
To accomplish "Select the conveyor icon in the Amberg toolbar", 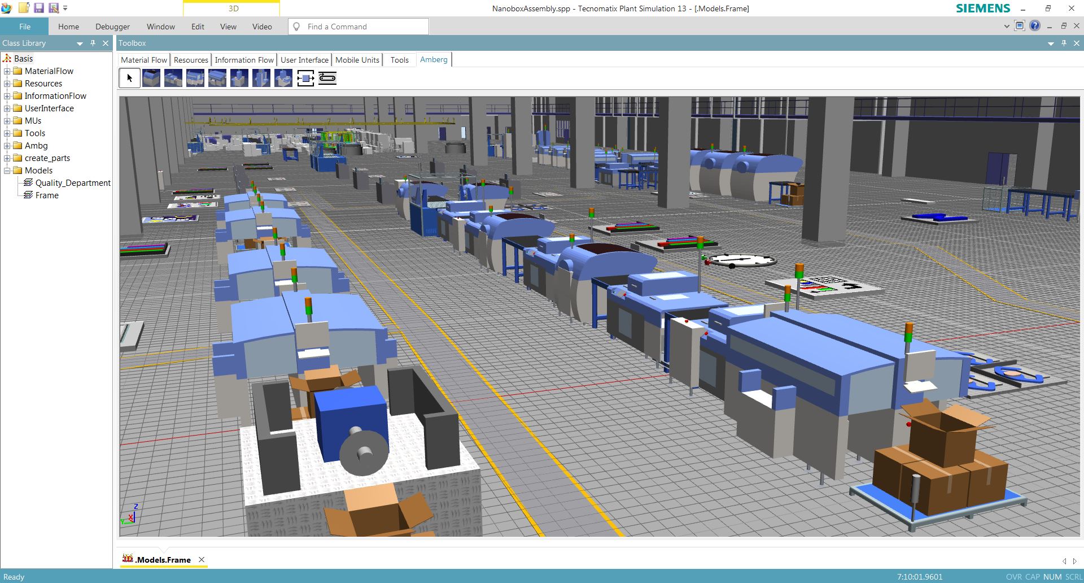I will pos(327,78).
